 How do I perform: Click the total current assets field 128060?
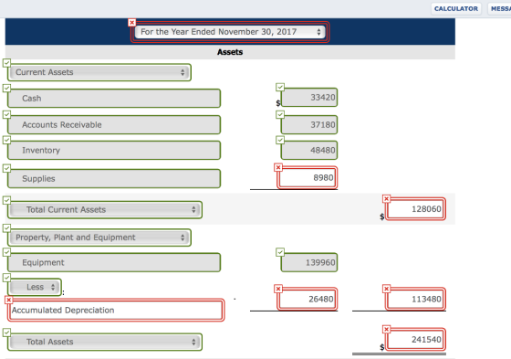click(415, 209)
